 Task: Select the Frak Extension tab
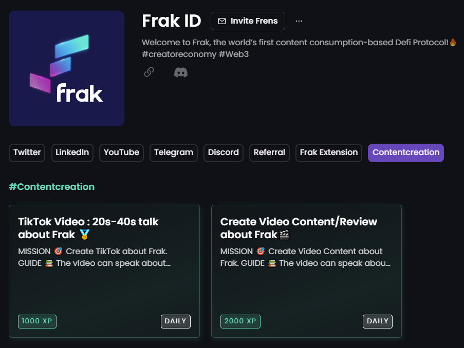[328, 152]
